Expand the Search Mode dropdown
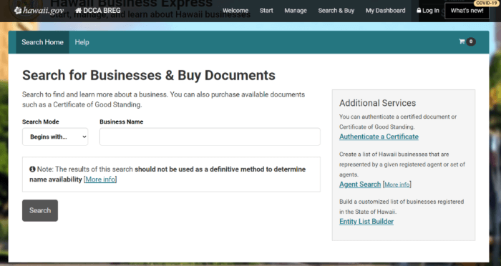 [x=55, y=137]
